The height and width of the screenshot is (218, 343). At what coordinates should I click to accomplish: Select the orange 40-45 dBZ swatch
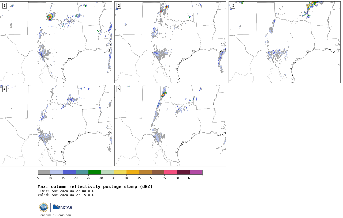(133, 172)
